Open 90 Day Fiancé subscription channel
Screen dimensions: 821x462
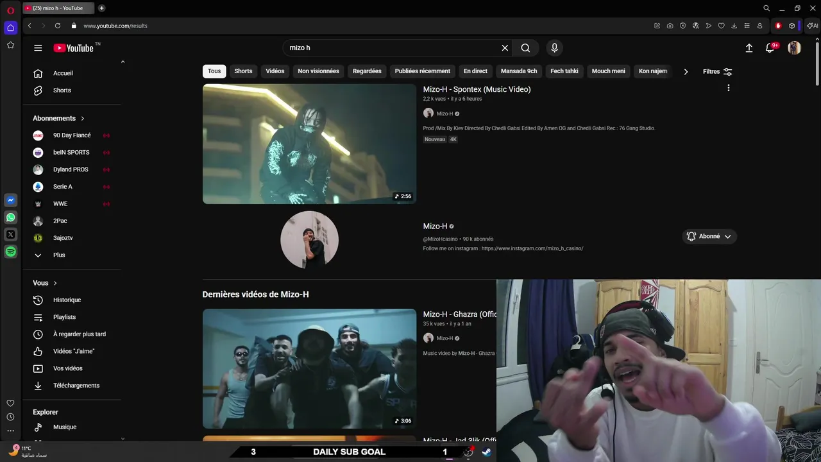click(x=72, y=135)
